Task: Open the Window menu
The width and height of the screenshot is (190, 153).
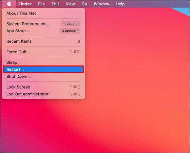Action: 101,4
